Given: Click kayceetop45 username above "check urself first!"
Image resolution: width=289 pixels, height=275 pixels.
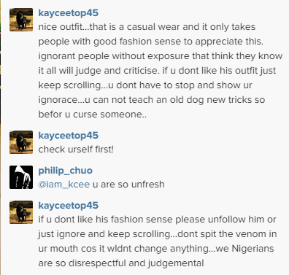Looking at the screenshot, I should point(69,136).
